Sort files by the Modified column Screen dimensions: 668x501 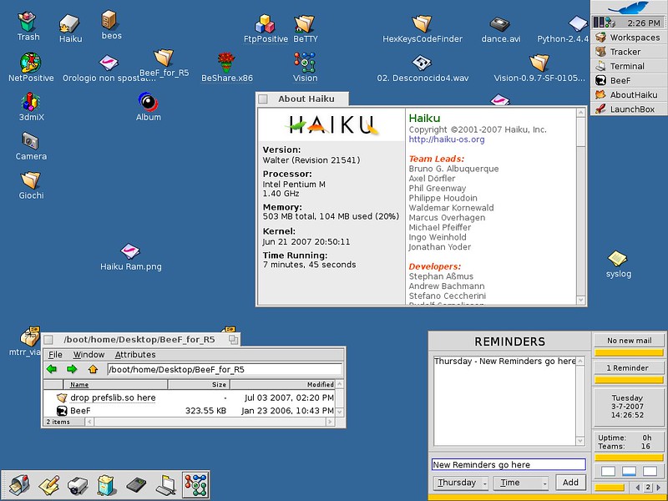point(283,385)
